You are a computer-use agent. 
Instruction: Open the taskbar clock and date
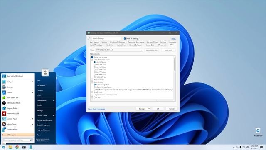[x=254, y=147]
